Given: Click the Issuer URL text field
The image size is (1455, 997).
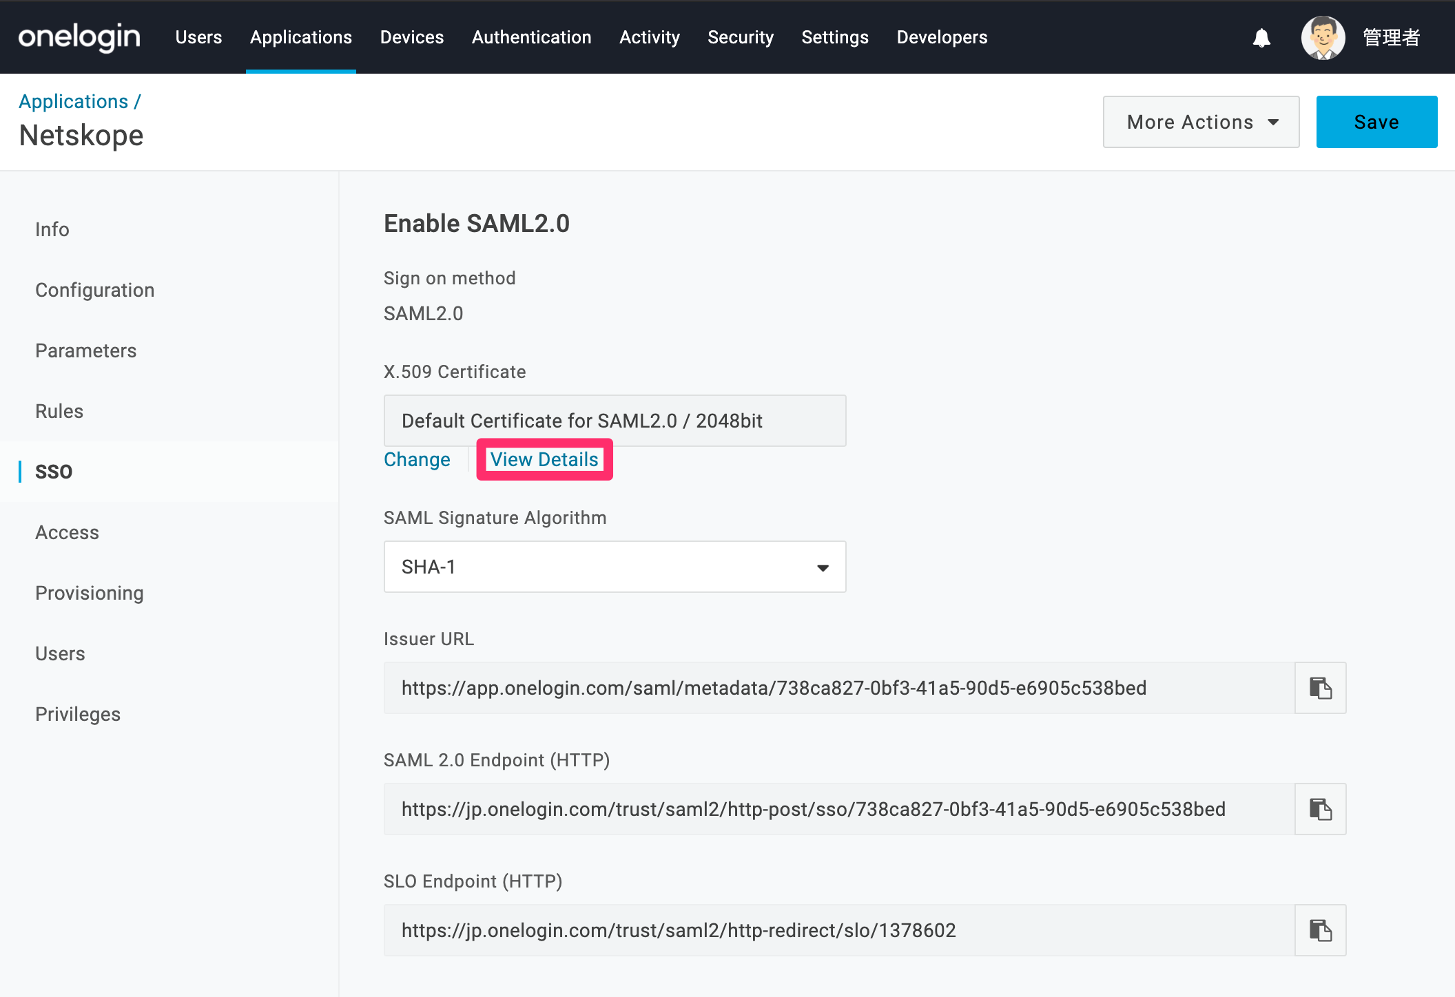Looking at the screenshot, I should (x=839, y=688).
